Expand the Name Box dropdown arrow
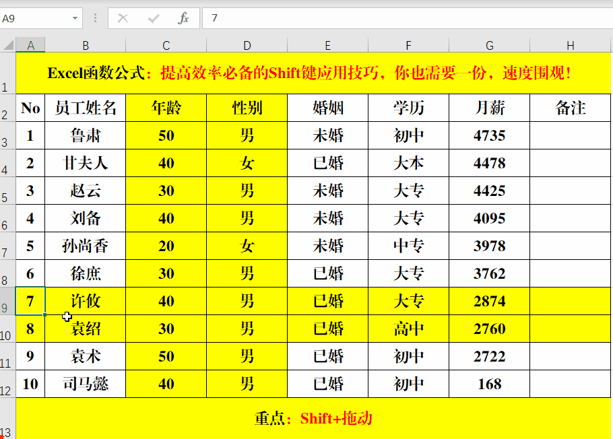 [x=75, y=18]
